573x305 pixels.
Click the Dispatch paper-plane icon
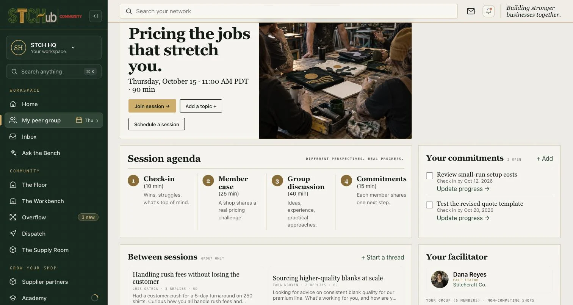point(13,233)
